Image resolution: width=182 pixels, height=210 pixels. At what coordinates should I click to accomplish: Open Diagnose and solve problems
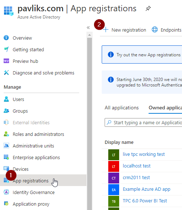(43, 73)
